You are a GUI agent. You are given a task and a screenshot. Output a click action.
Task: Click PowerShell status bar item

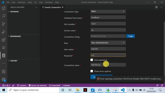click(x=54, y=86)
